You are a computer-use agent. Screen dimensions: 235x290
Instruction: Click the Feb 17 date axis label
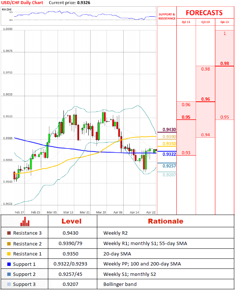pyautogui.click(x=19, y=212)
